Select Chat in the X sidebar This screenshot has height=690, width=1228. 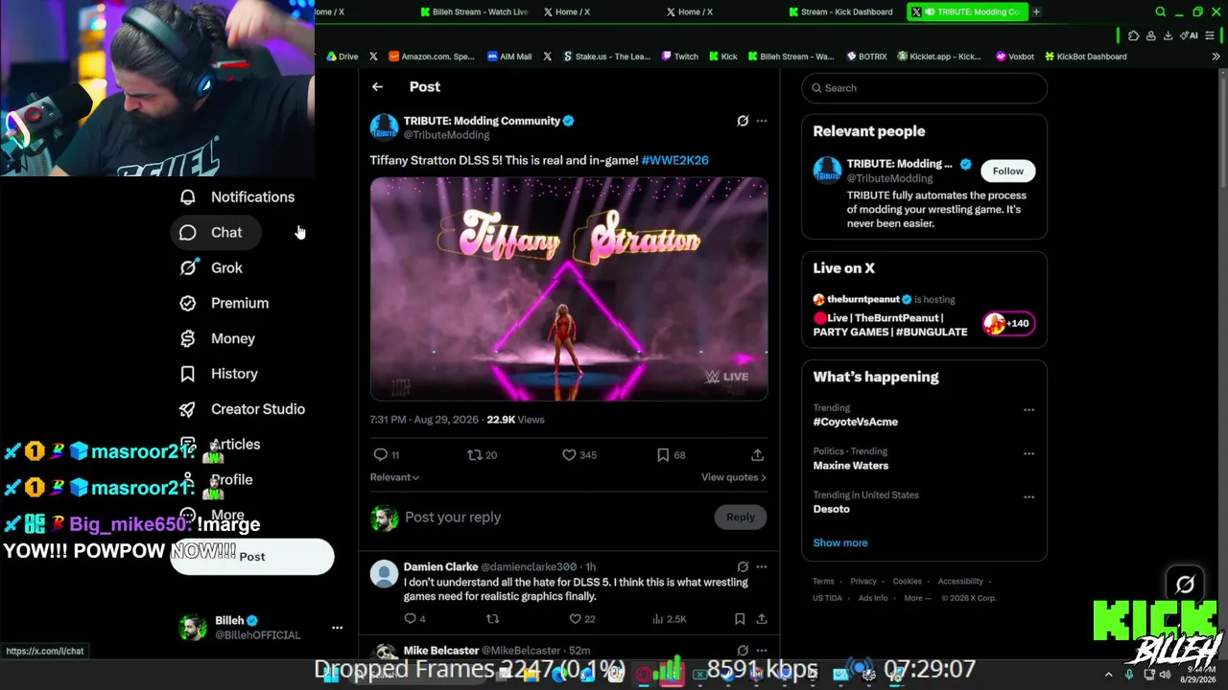(216, 233)
